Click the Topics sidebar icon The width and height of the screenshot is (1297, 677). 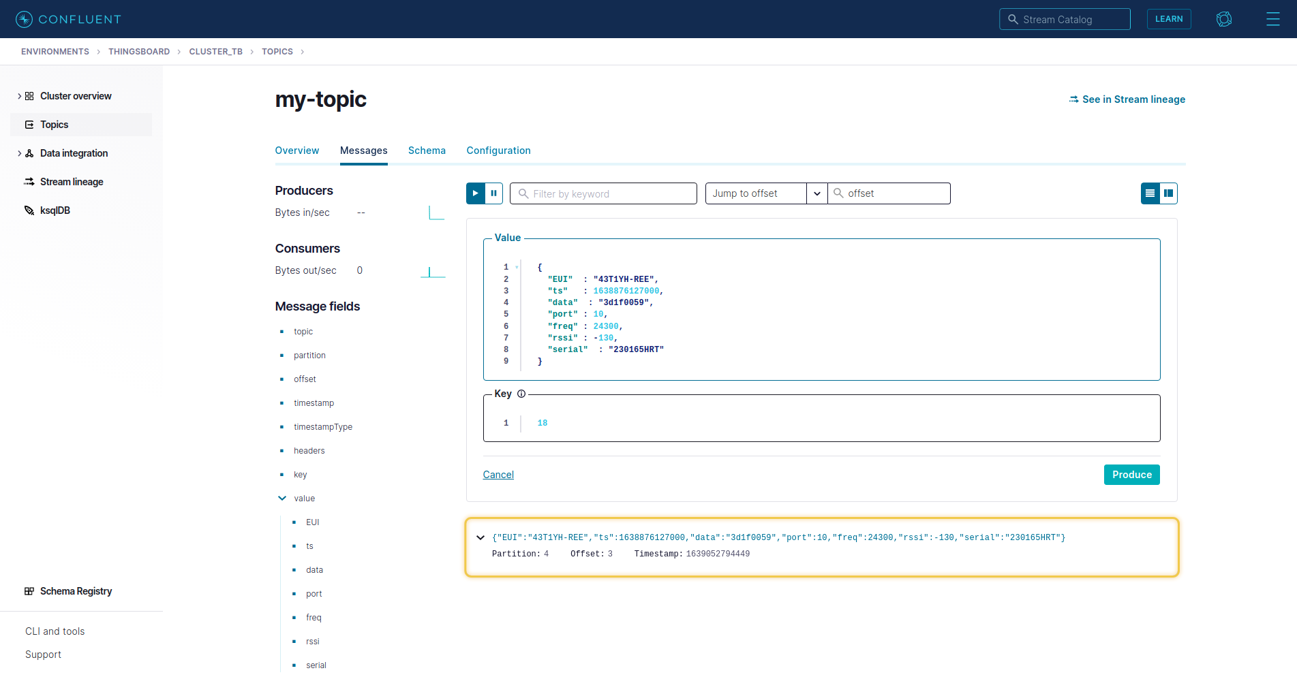coord(29,125)
